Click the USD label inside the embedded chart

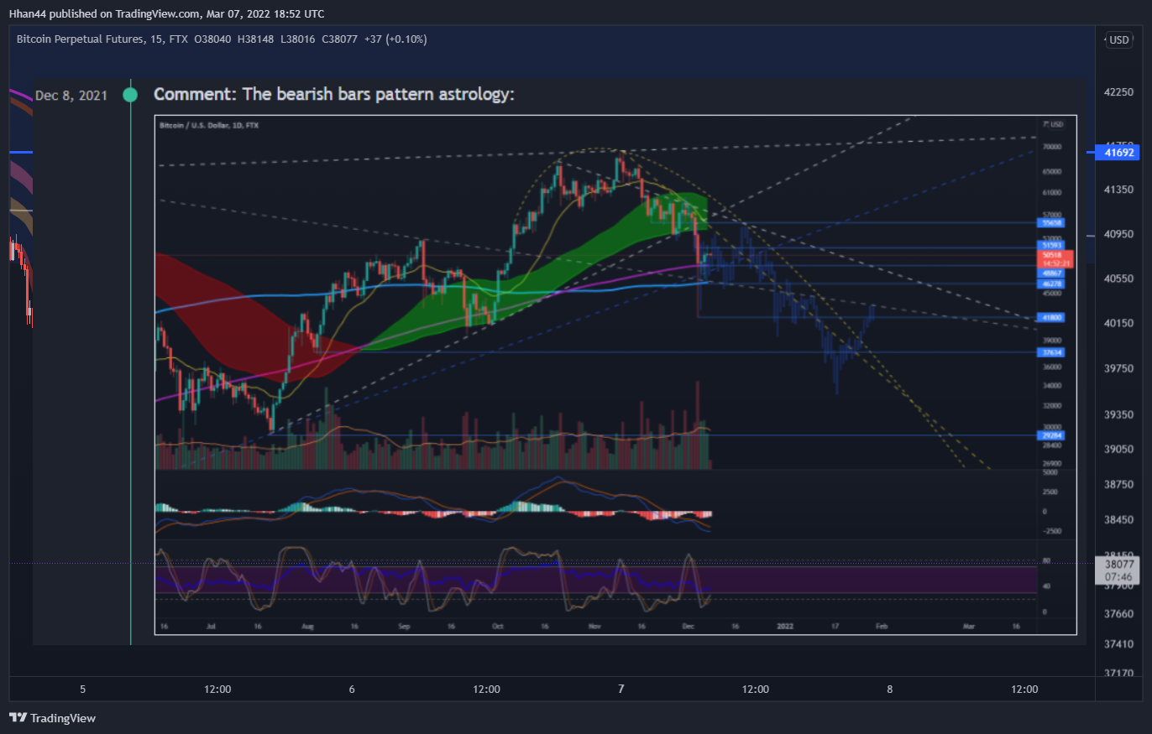coord(1055,125)
